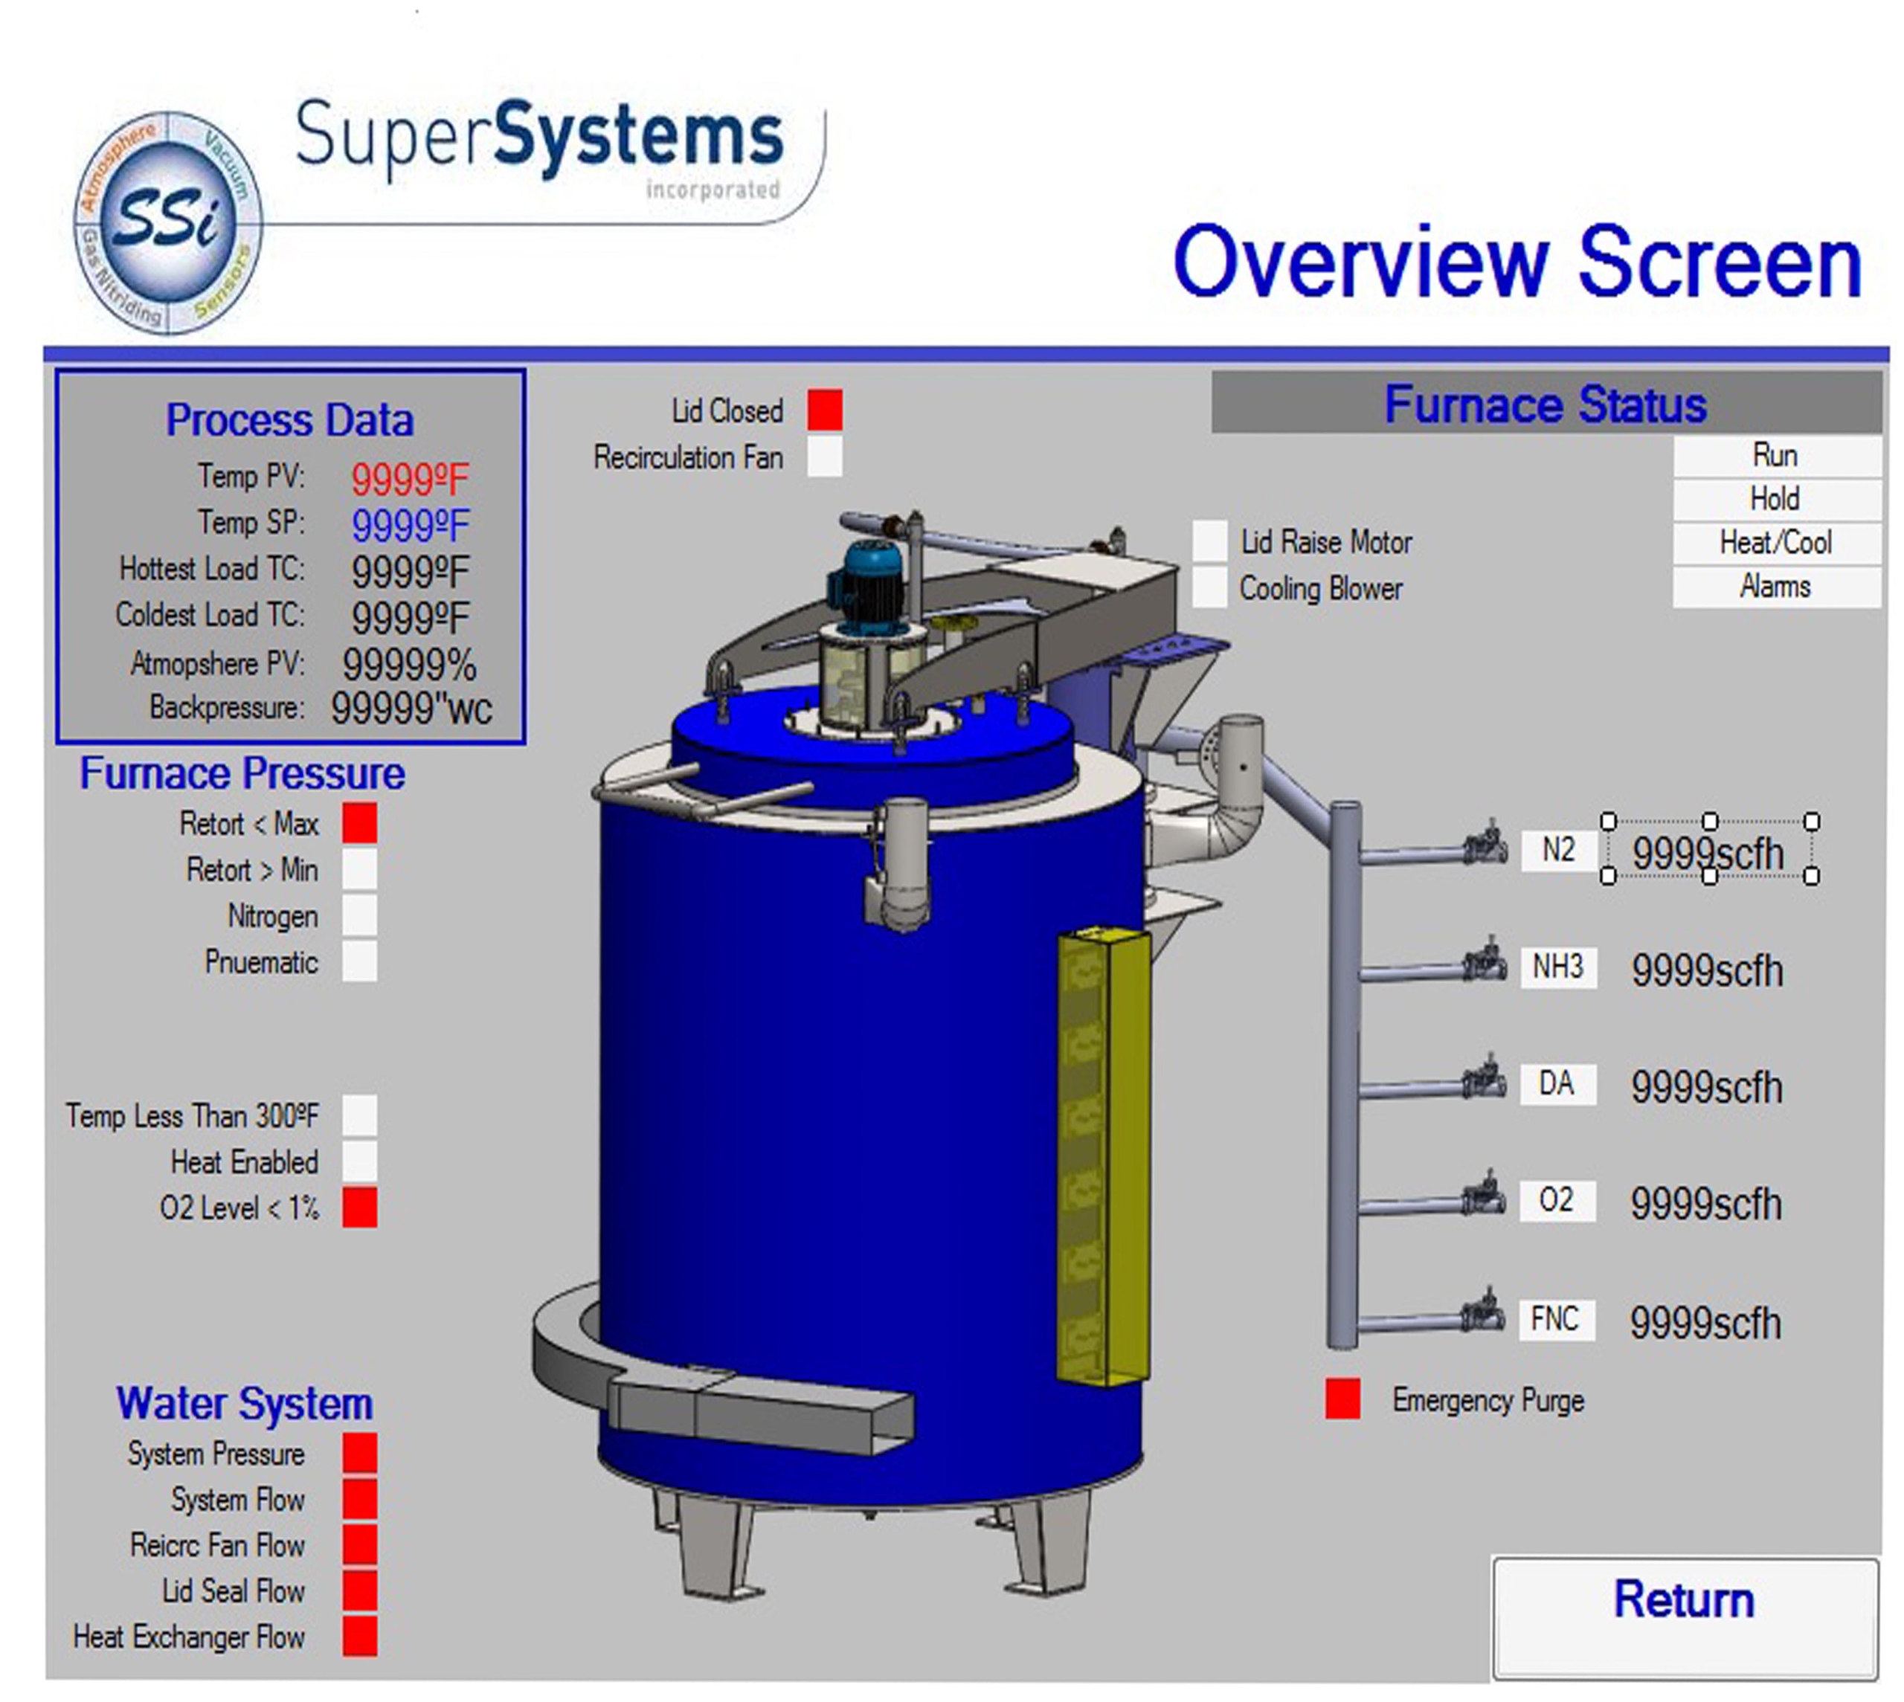Click the Lid Seal Flow red indicator

pos(359,1590)
